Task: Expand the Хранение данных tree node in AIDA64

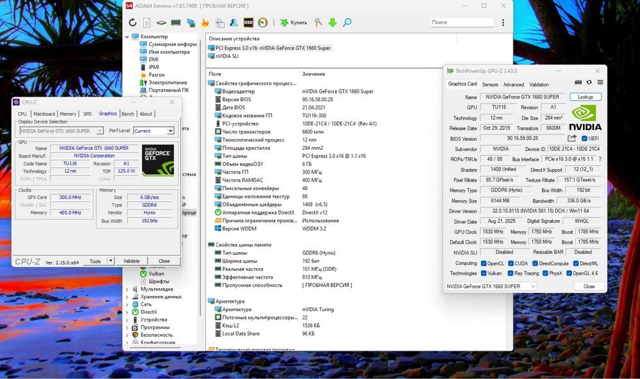Action: point(127,297)
